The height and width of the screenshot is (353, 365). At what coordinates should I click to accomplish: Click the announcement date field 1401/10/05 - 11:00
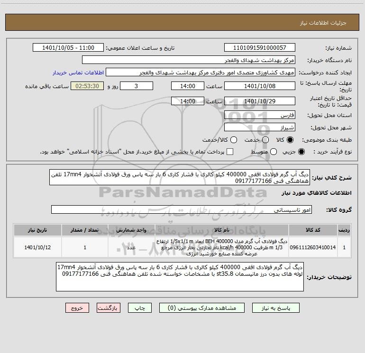pyautogui.click(x=68, y=47)
